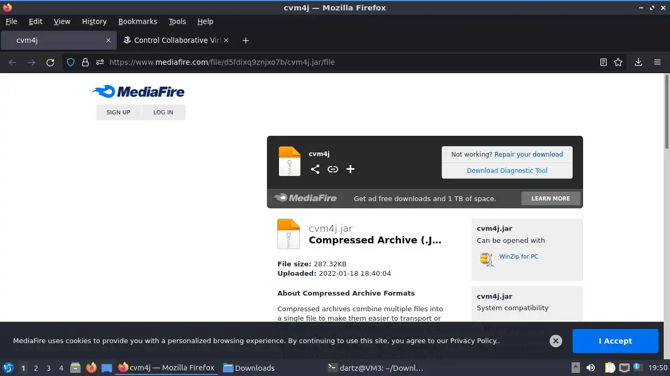Close the cvm4j tab
The image size is (670, 376).
coord(108,40)
